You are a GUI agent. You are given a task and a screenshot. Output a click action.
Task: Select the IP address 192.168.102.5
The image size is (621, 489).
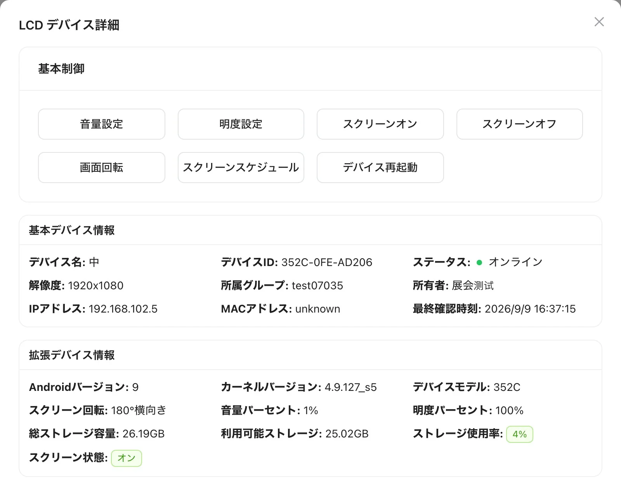coord(123,309)
